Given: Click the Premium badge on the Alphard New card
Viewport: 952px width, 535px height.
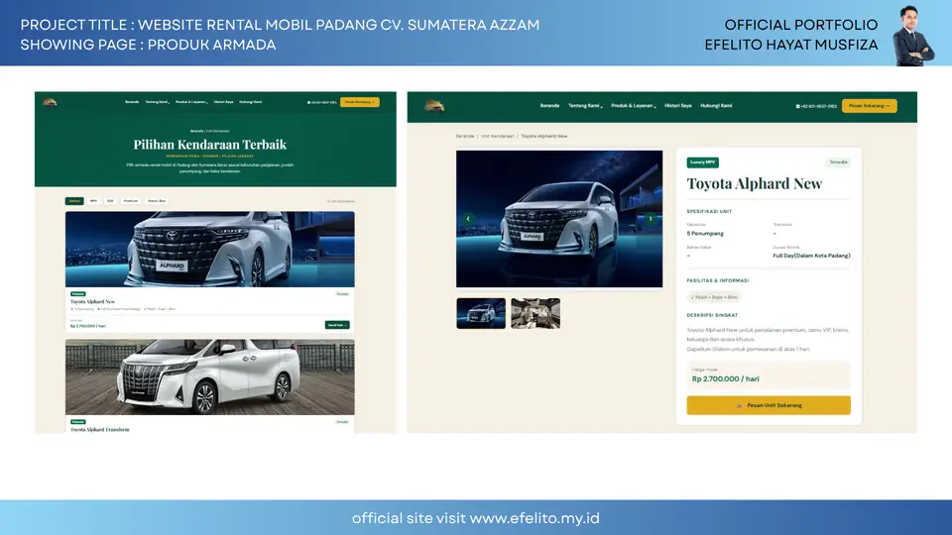Looking at the screenshot, I should coord(77,293).
